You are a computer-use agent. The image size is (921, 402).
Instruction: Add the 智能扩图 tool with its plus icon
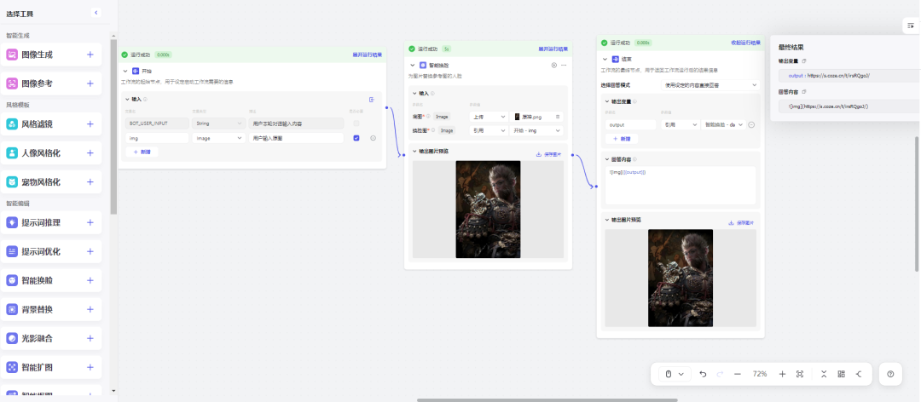[90, 367]
